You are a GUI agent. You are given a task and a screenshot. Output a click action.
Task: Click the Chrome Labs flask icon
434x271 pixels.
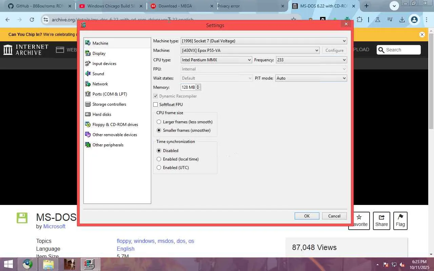pyautogui.click(x=377, y=20)
